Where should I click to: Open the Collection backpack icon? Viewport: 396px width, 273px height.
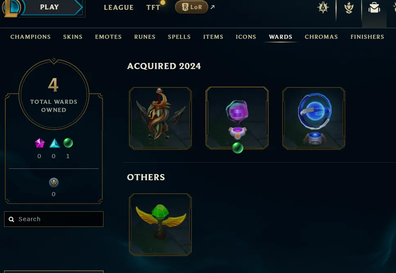click(x=374, y=8)
